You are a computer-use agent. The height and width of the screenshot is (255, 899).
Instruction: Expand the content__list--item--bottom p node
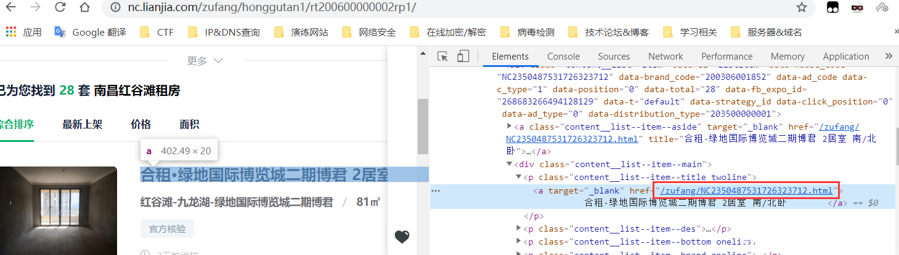pos(519,241)
